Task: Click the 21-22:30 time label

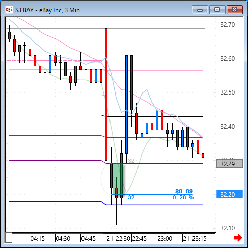Action: [118, 239]
